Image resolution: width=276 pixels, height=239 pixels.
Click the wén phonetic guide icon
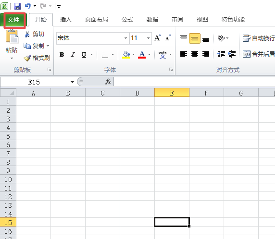click(x=163, y=55)
